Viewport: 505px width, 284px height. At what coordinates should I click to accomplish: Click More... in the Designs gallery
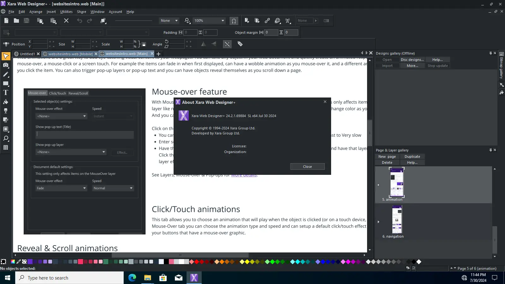tap(412, 66)
